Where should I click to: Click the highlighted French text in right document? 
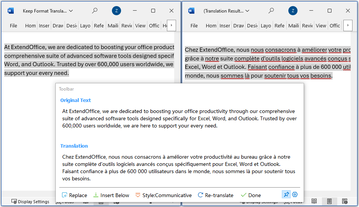coord(268,63)
